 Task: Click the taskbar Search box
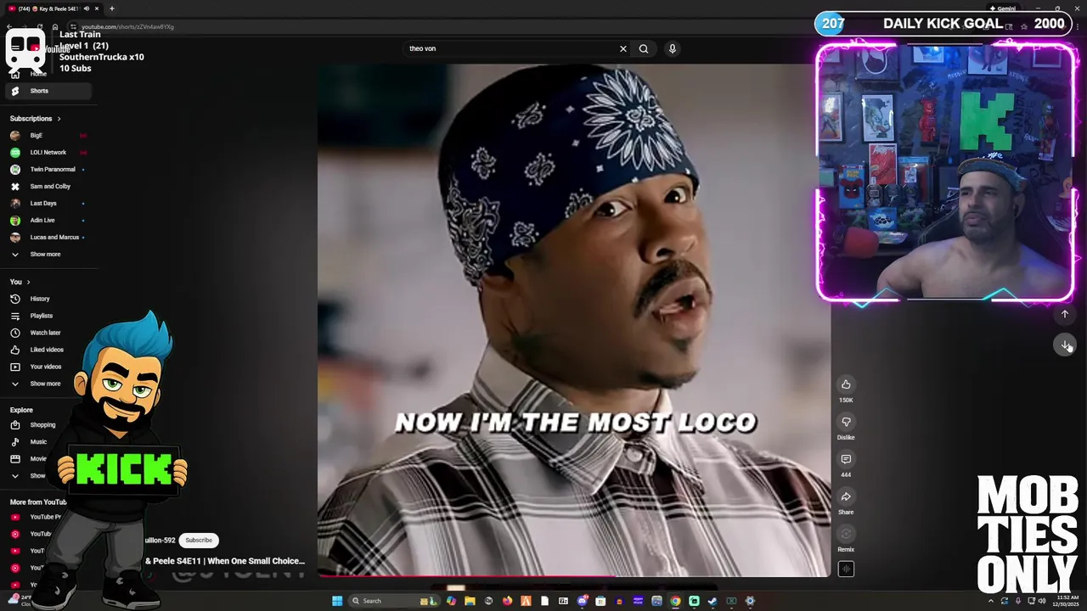[x=394, y=601]
